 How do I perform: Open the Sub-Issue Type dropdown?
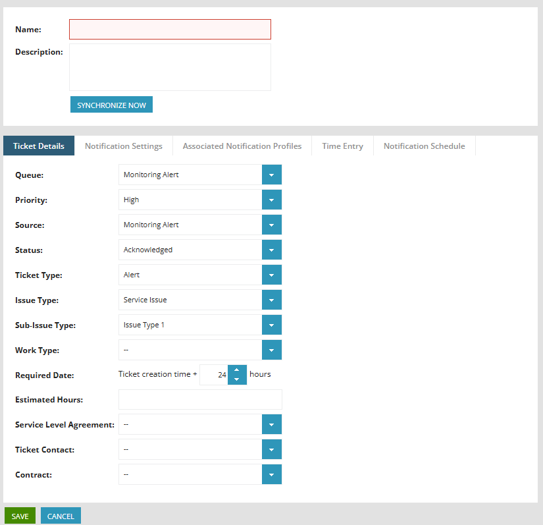(271, 325)
